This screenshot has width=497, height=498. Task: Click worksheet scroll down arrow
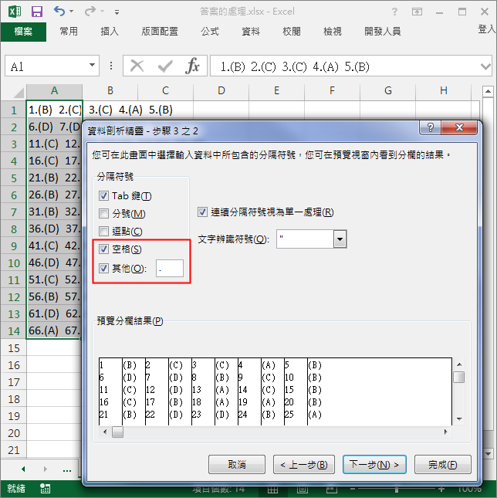tap(489, 453)
